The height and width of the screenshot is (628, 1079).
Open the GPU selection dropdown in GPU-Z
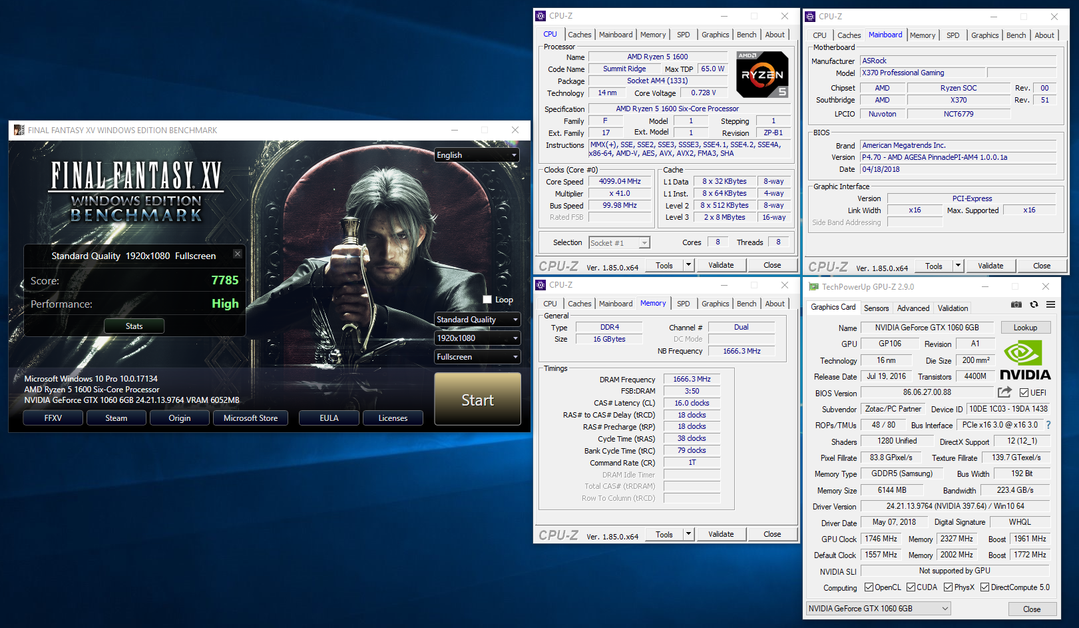coord(878,609)
